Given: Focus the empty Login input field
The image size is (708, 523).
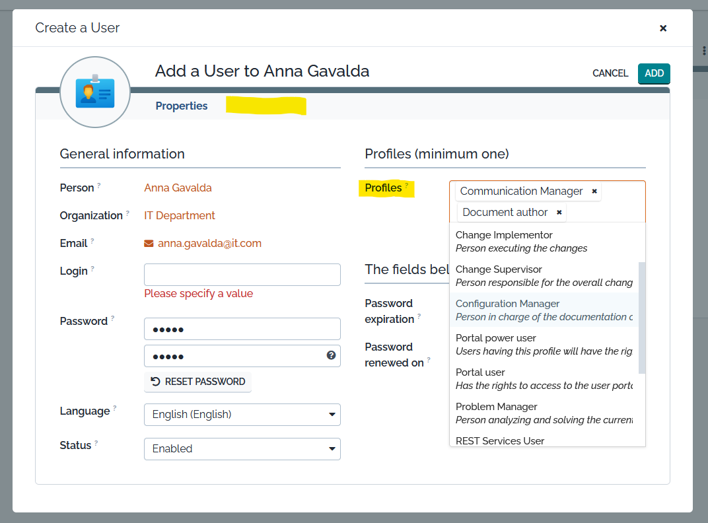Looking at the screenshot, I should coord(242,275).
